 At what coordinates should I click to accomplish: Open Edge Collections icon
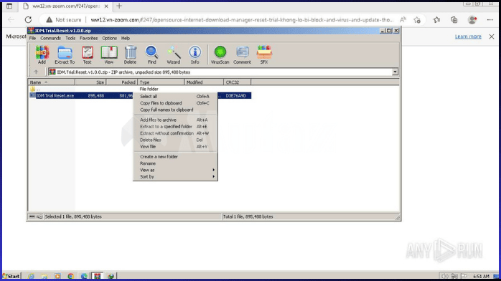coord(454,20)
